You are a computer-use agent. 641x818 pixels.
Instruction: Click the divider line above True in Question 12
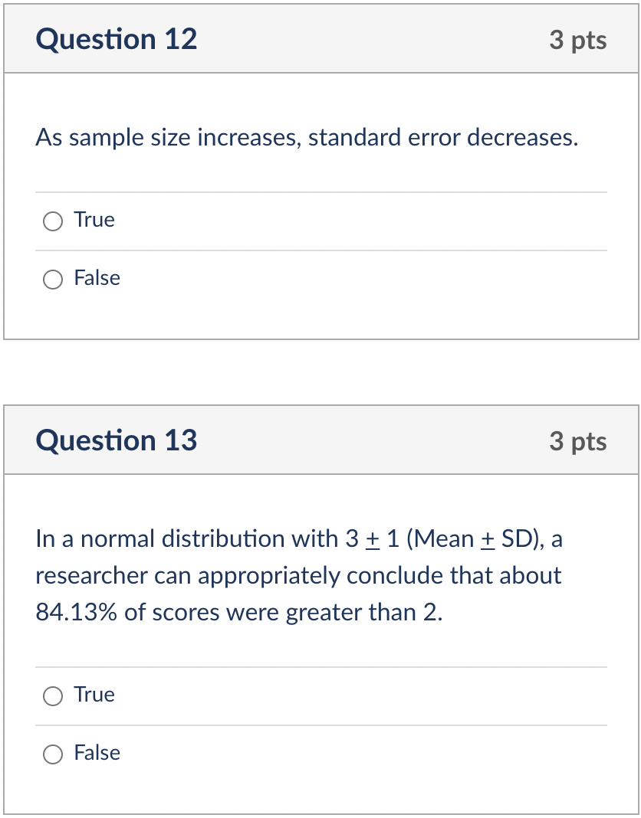[x=320, y=191]
